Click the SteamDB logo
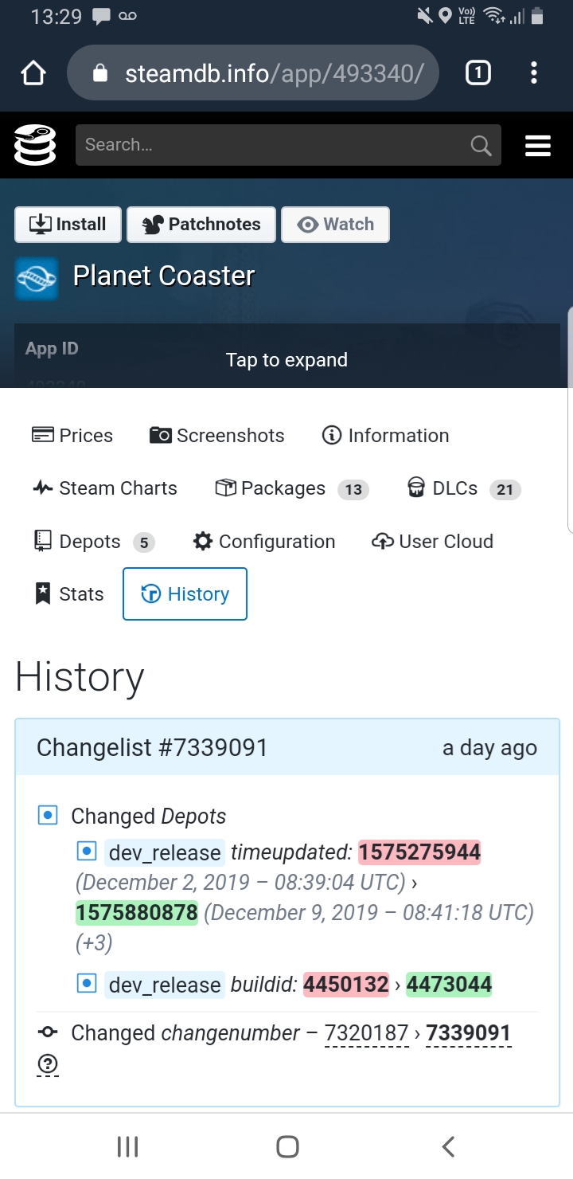Viewport: 573px width, 1179px height. click(35, 145)
